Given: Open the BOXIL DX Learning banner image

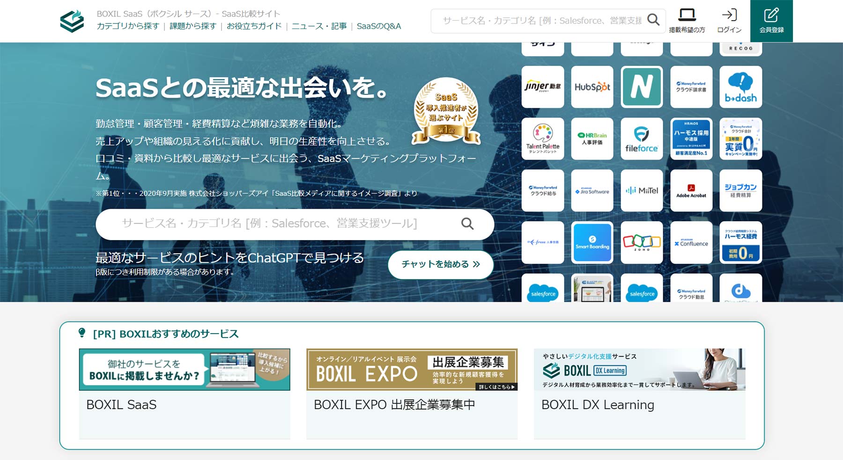Looking at the screenshot, I should [x=640, y=370].
